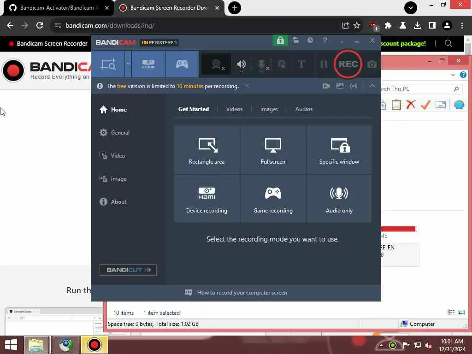472x354 pixels.
Task: Open browser downloads icon
Action: [x=418, y=26]
